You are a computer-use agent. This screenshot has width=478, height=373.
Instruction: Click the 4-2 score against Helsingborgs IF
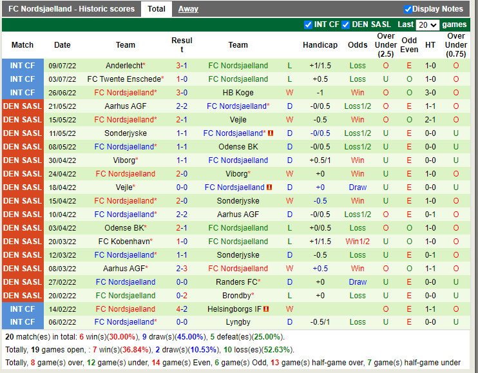coord(182,309)
